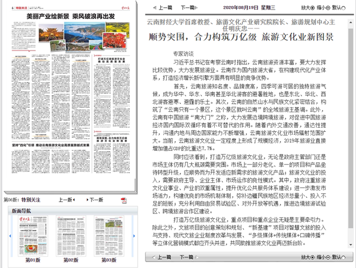Click the date 2020年08月19日 星期三
Image resolution: width=356 pixels, height=268 pixels.
pos(249,8)
